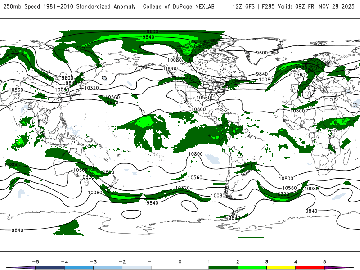Click the 10800 contour label over North Africa
360x270 pixels.
click(x=297, y=111)
